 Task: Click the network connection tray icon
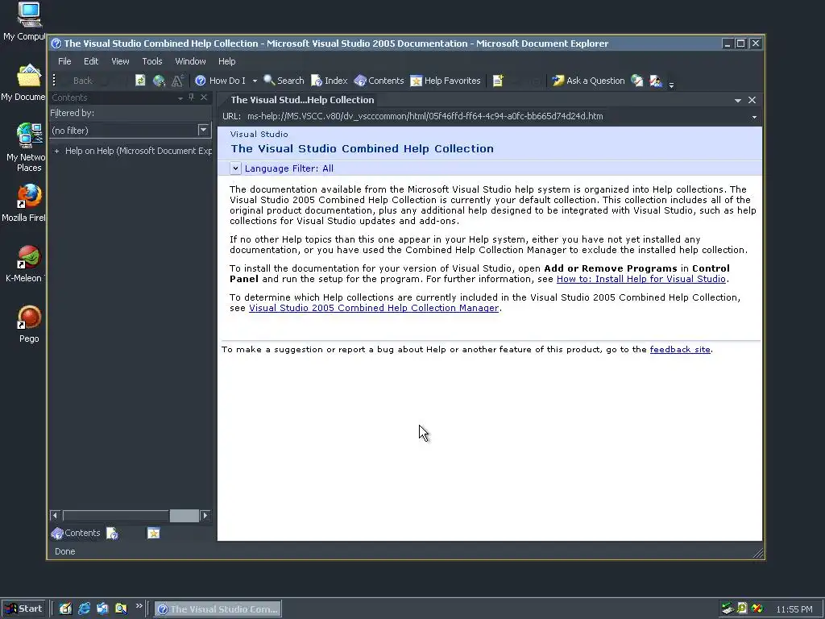(728, 609)
